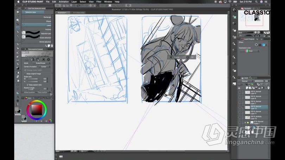Click the Navigator zoom slider
The height and width of the screenshot is (160, 285).
coord(248,32)
